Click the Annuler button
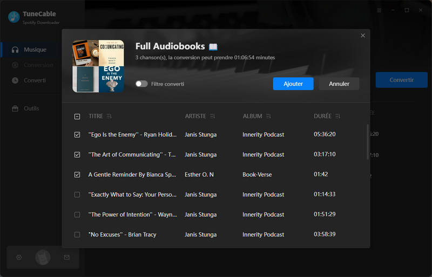Image resolution: width=432 pixels, height=277 pixels. [x=339, y=84]
